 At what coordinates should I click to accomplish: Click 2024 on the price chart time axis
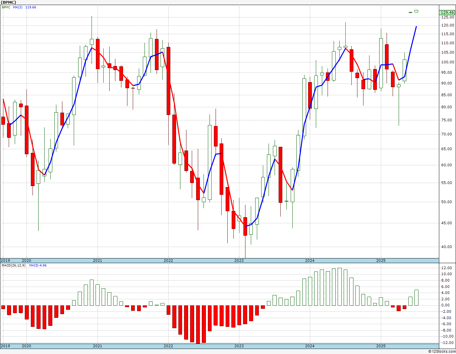[x=310, y=260]
